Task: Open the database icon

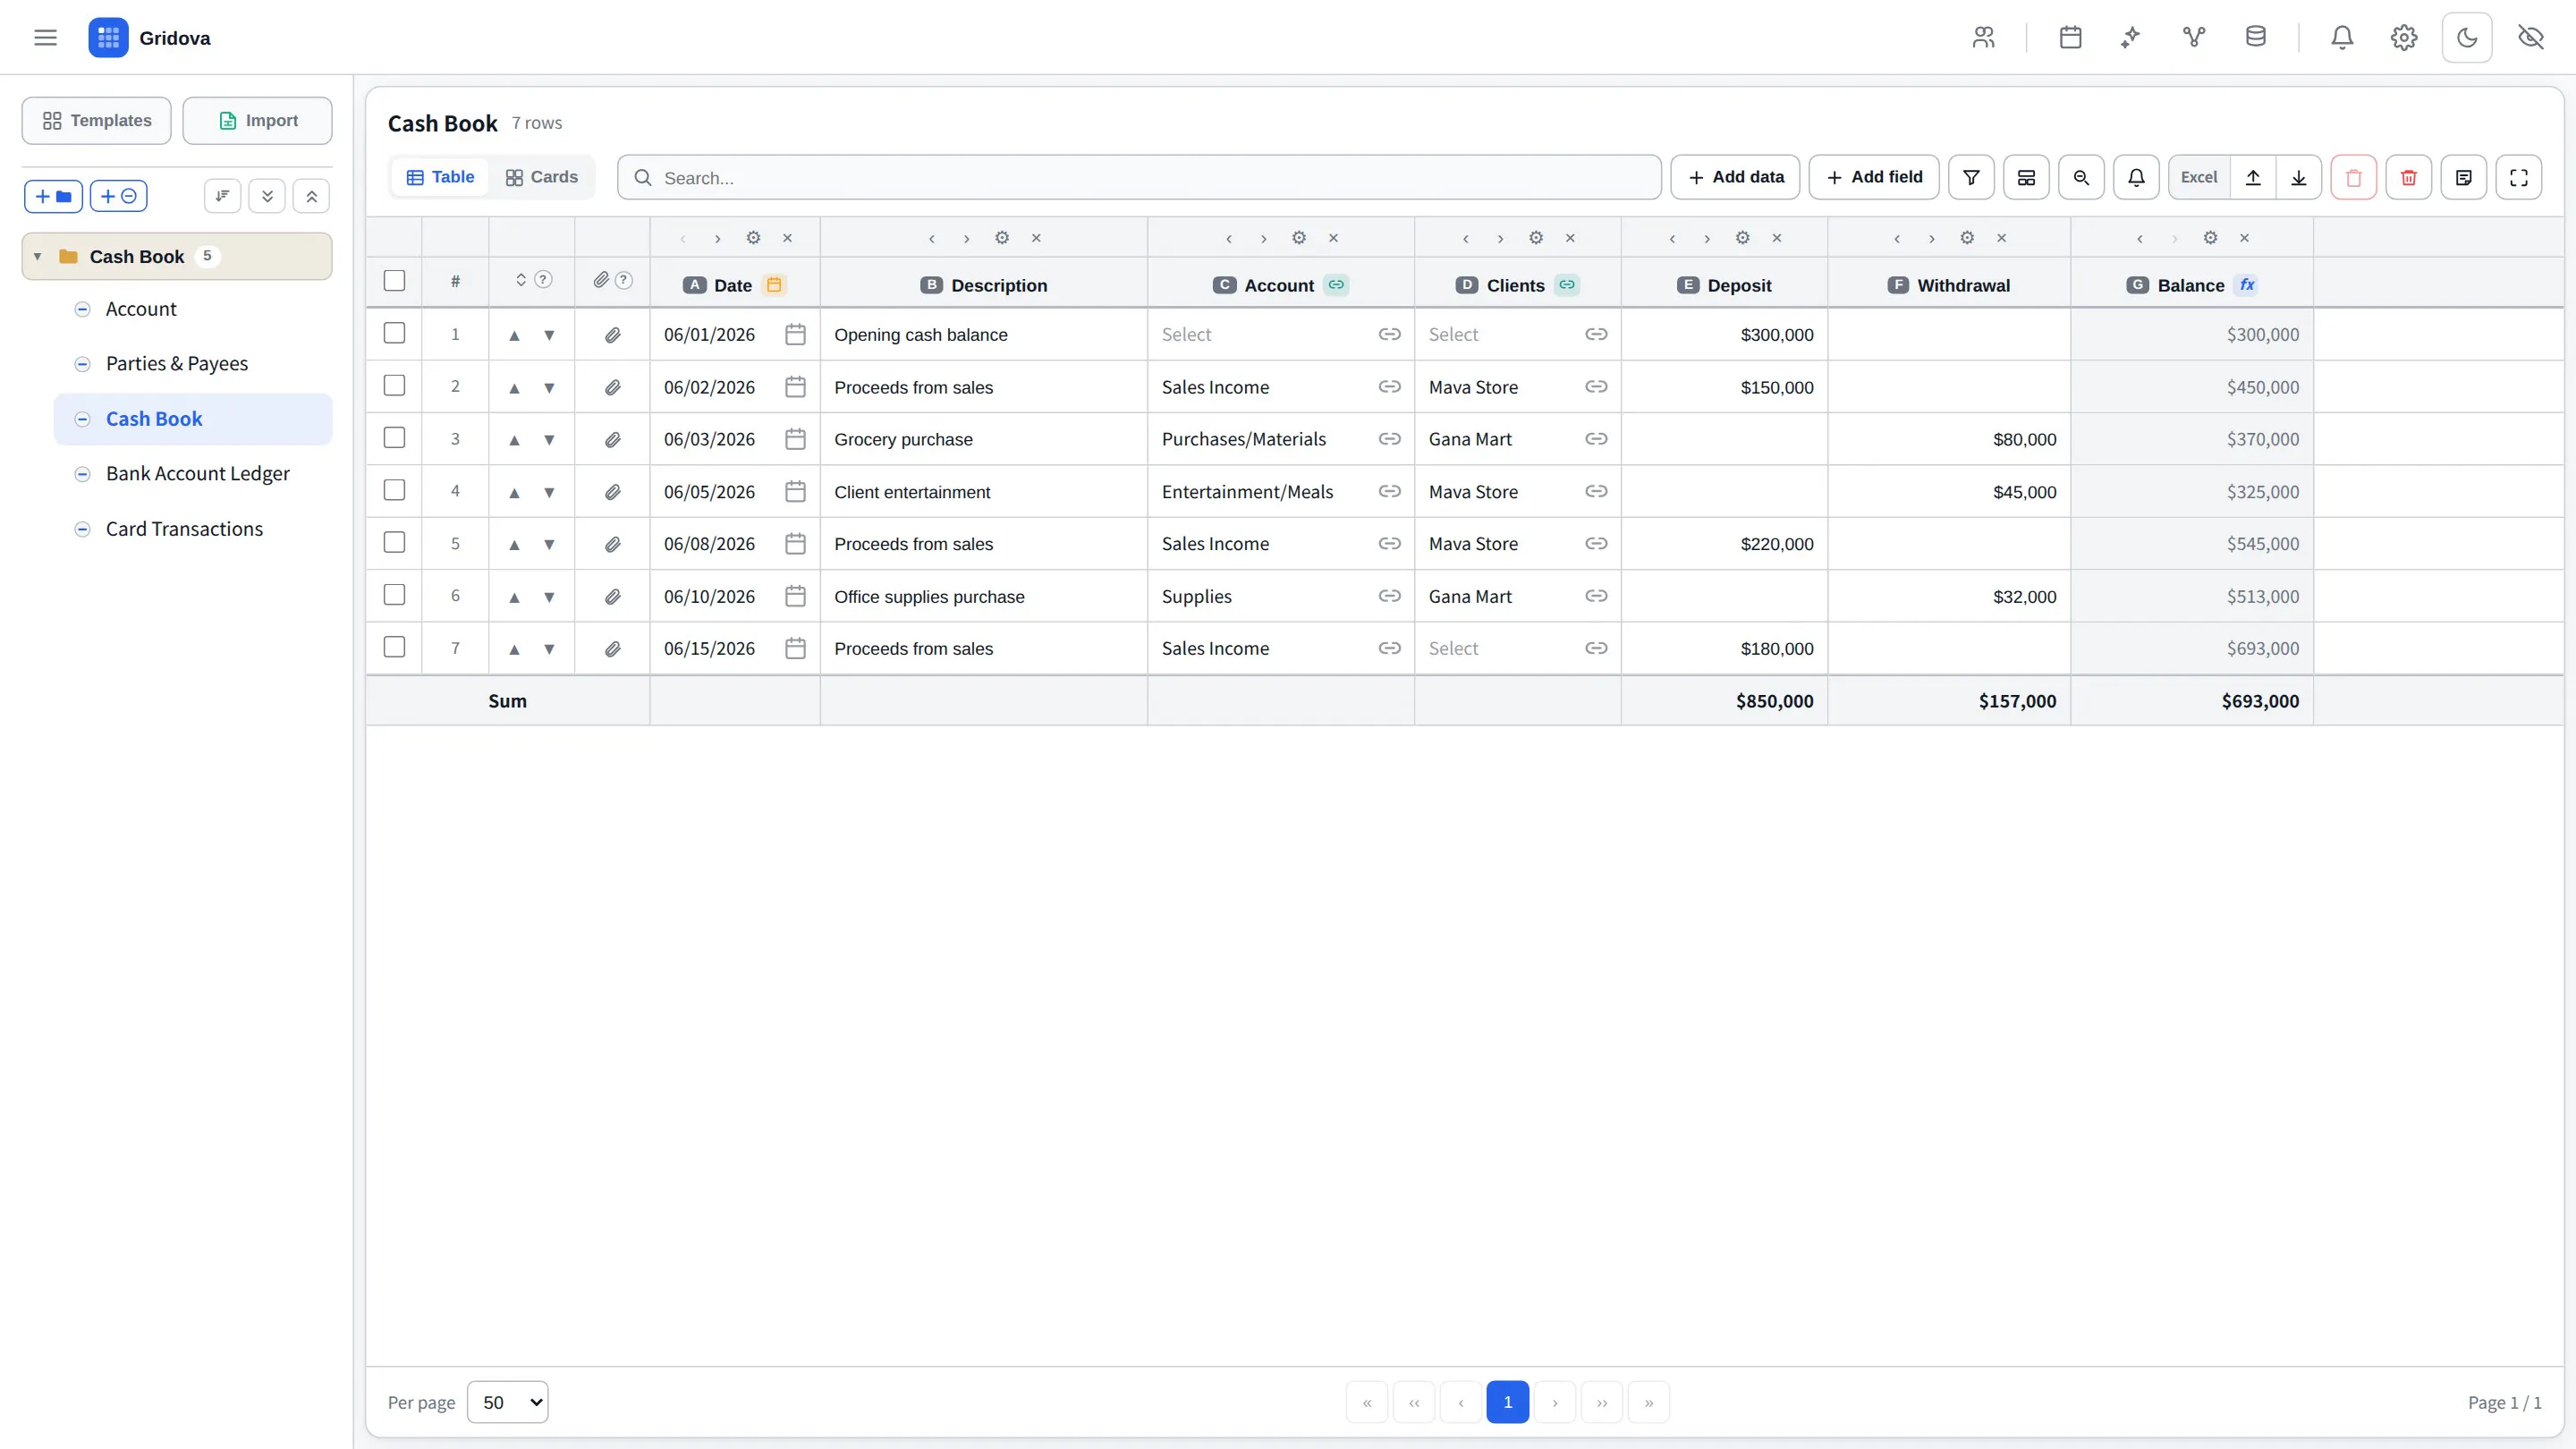Action: tap(2255, 38)
